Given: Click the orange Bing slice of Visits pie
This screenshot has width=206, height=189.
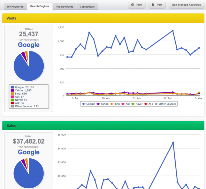Looking at the screenshot, I should tap(27, 55).
